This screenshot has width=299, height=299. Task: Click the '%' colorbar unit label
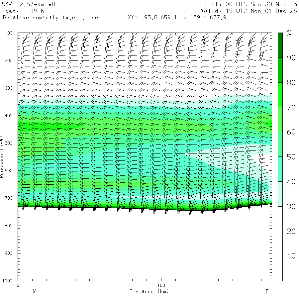click(289, 33)
